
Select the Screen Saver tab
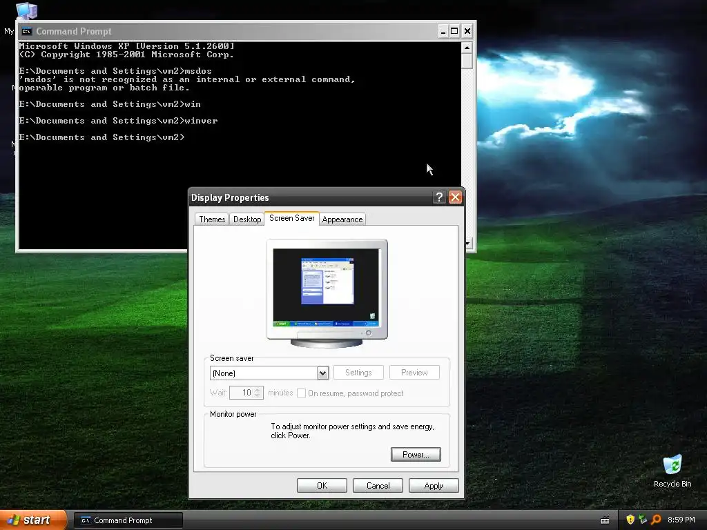pyautogui.click(x=292, y=218)
